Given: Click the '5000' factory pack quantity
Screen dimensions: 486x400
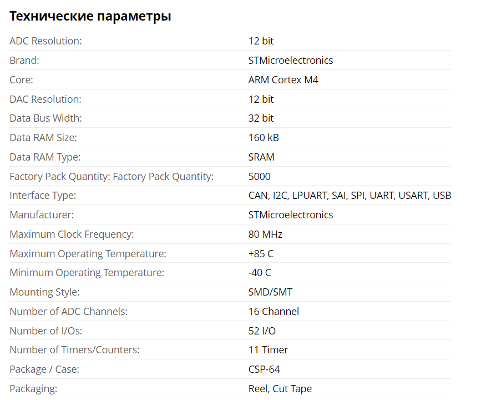Looking at the screenshot, I should [x=260, y=177].
